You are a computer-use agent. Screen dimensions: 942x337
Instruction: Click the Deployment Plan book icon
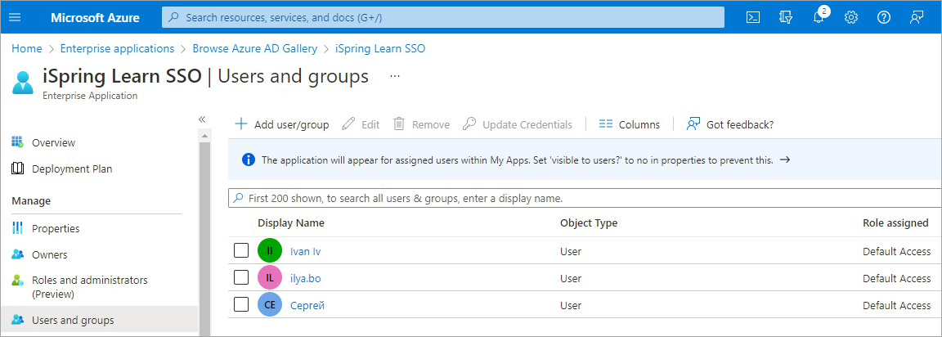click(x=17, y=168)
